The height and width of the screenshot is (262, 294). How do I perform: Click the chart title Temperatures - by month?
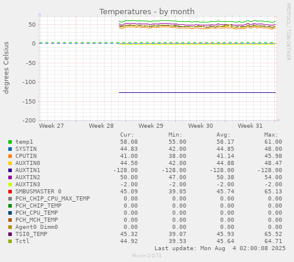coord(147,12)
